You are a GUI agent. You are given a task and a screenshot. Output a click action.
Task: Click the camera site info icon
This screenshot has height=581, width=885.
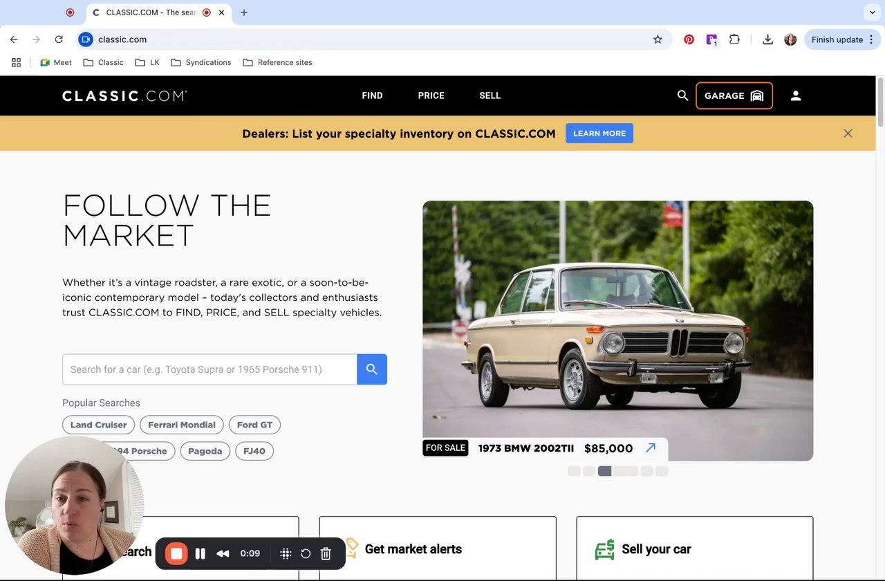tap(86, 39)
